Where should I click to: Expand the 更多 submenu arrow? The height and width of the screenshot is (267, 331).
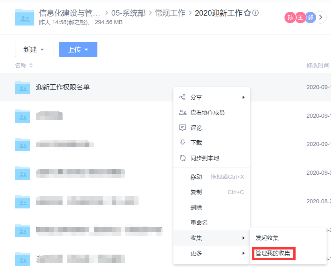point(244,254)
